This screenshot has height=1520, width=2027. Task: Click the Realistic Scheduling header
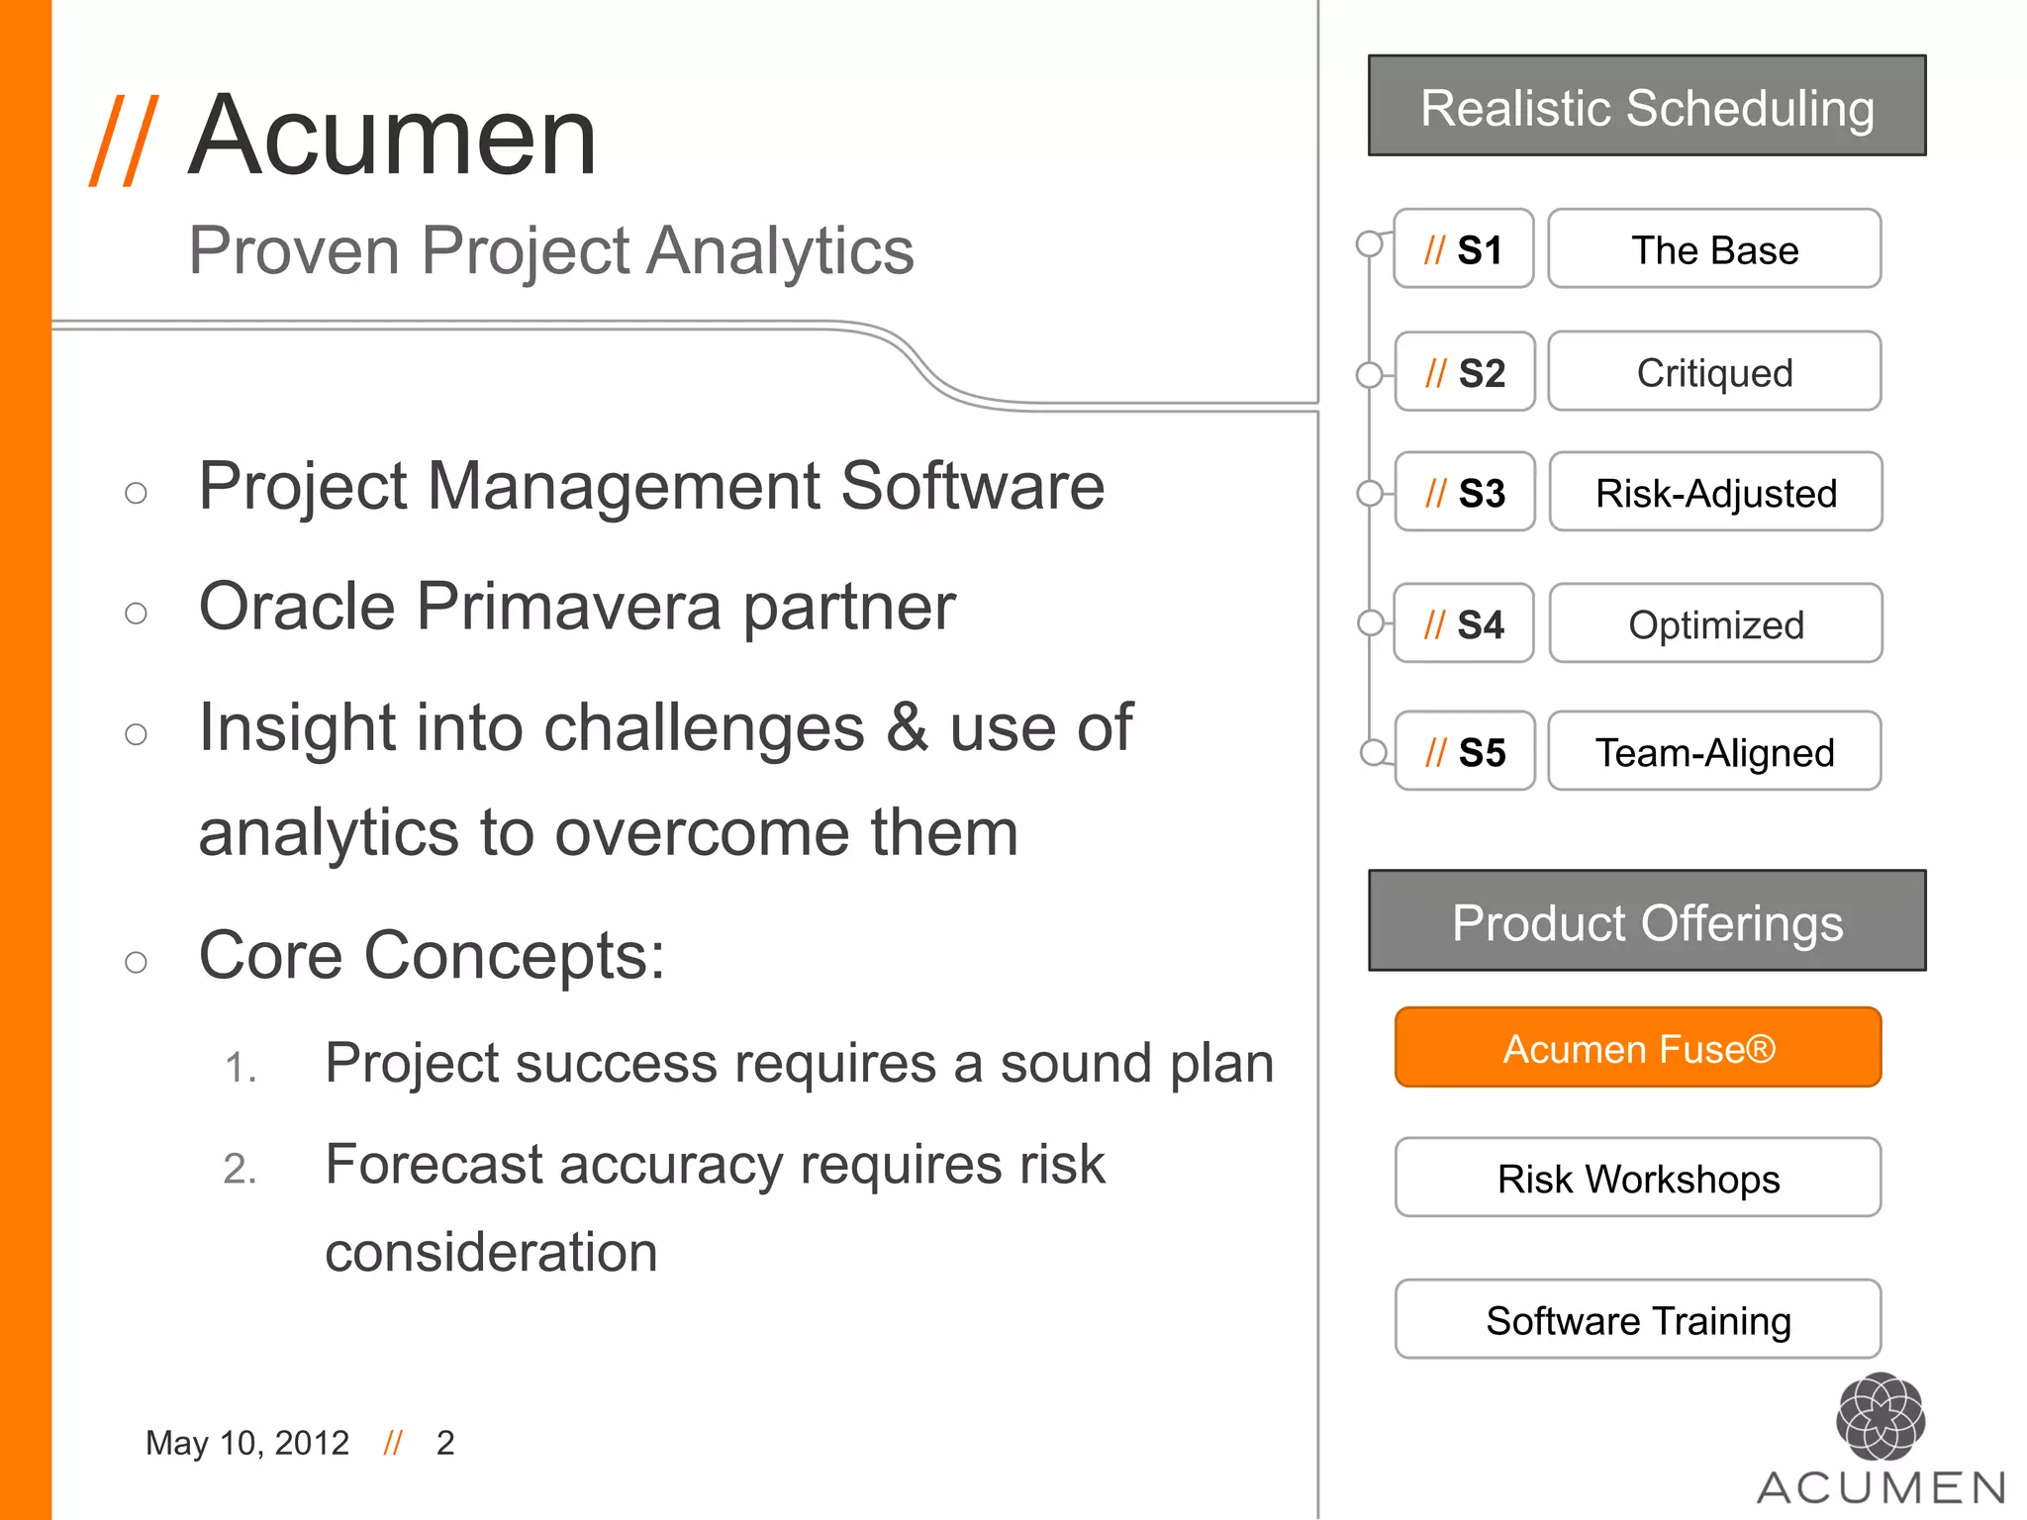tap(1647, 106)
